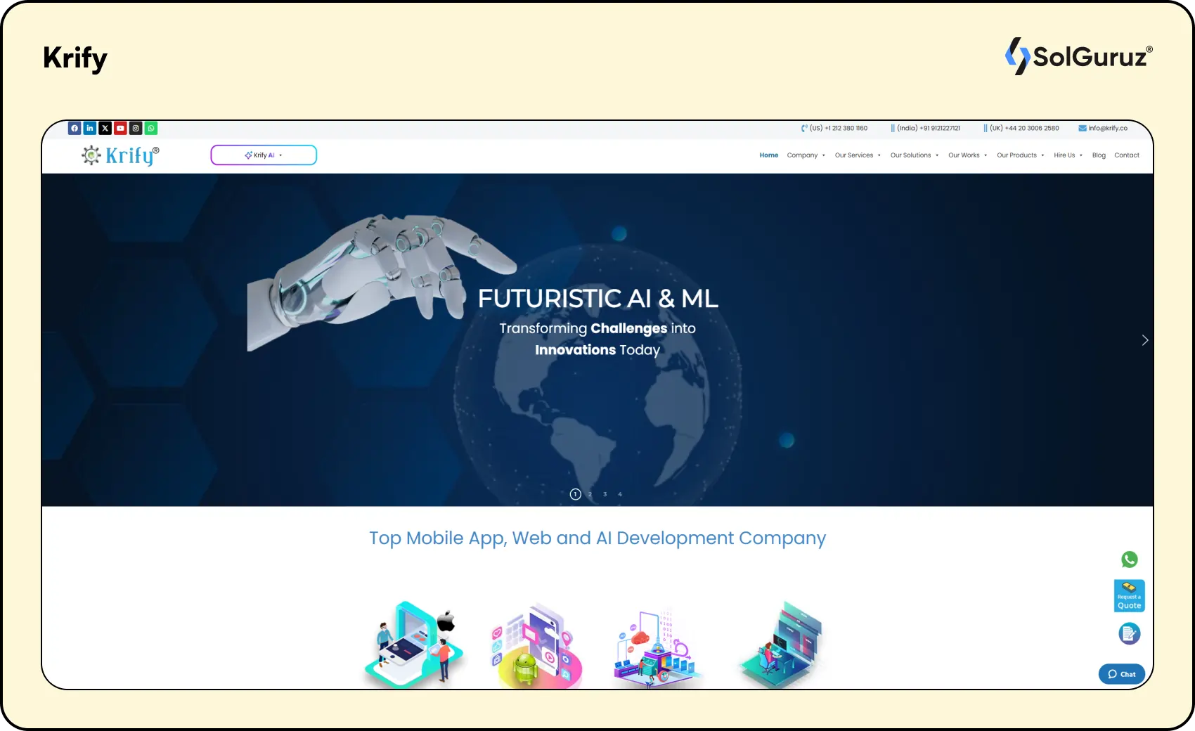1195x731 pixels.
Task: Click the Request a Quote widget
Action: pos(1129,596)
